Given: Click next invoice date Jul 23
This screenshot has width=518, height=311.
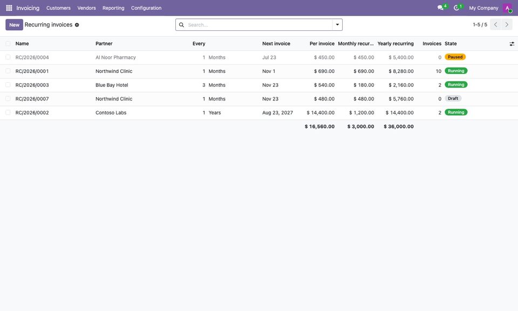Looking at the screenshot, I should 269,58.
